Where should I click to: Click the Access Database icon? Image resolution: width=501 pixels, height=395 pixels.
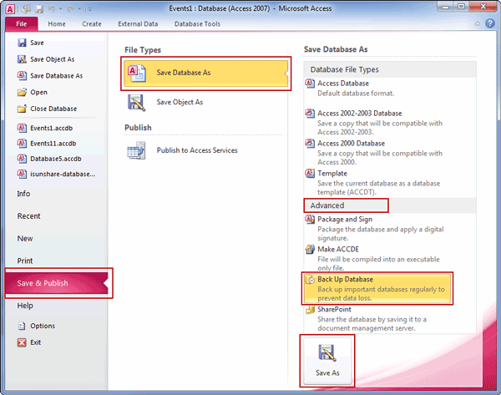click(x=310, y=83)
